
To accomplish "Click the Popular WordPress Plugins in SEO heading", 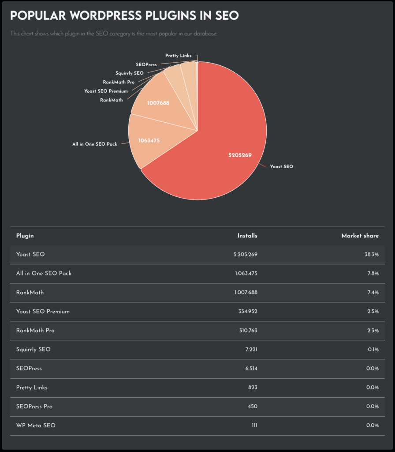I will point(124,16).
